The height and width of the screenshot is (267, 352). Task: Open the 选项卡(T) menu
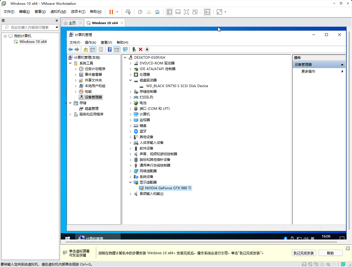coord(78,12)
